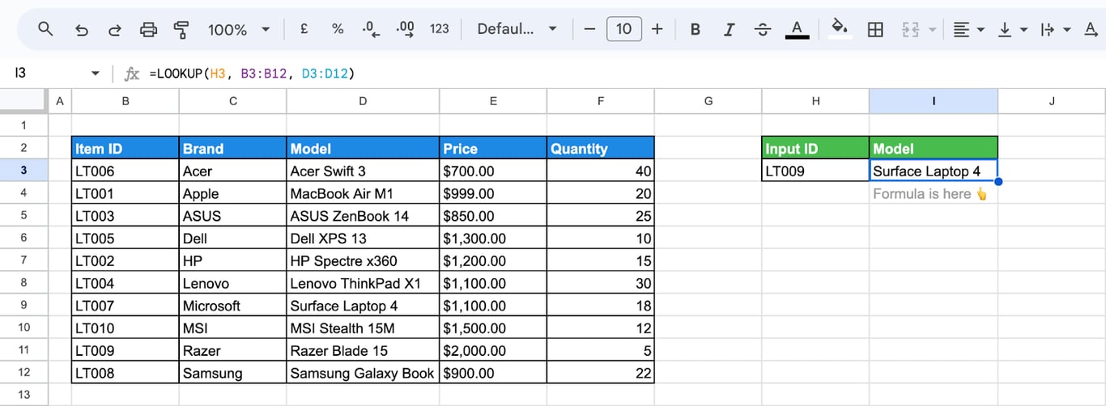
Task: Click the redo arrow icon
Action: pos(115,29)
